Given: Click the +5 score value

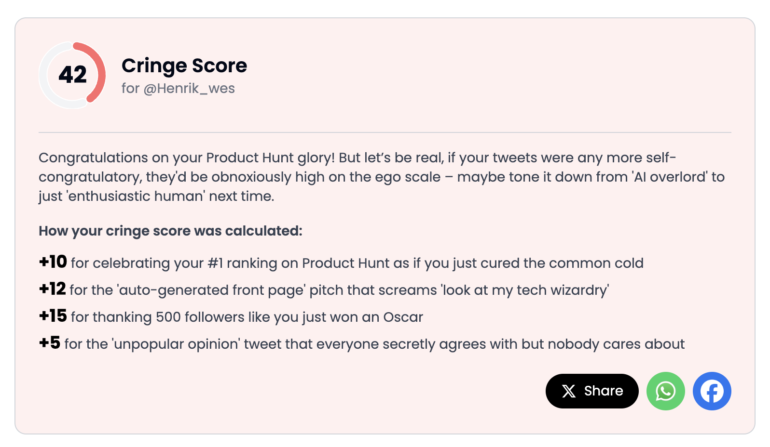Looking at the screenshot, I should point(50,343).
